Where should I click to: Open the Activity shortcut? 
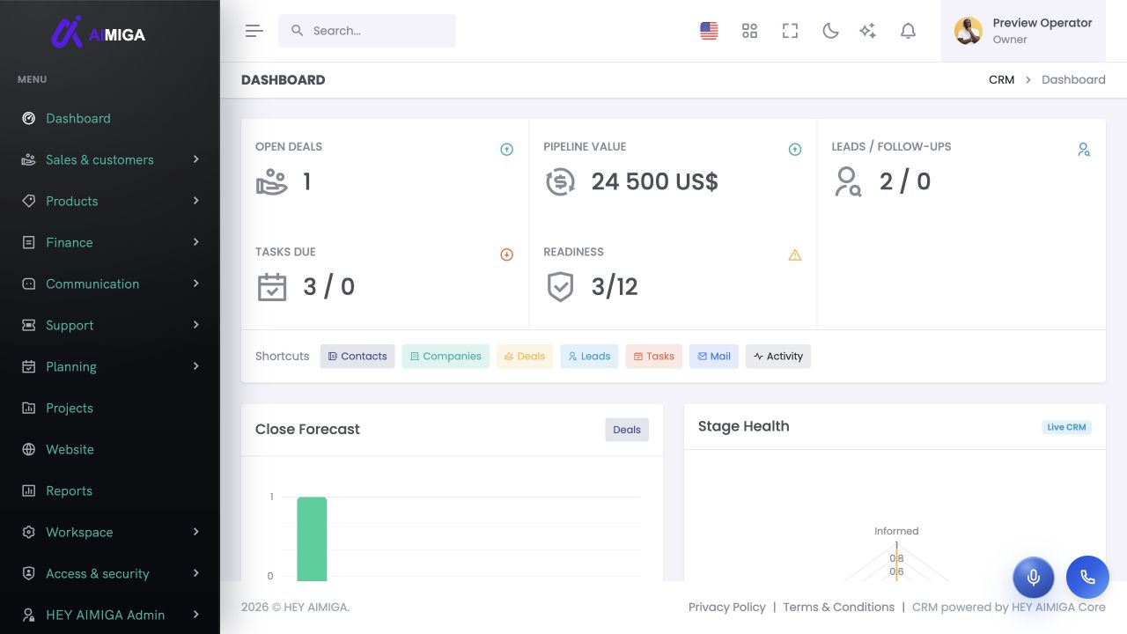778,357
